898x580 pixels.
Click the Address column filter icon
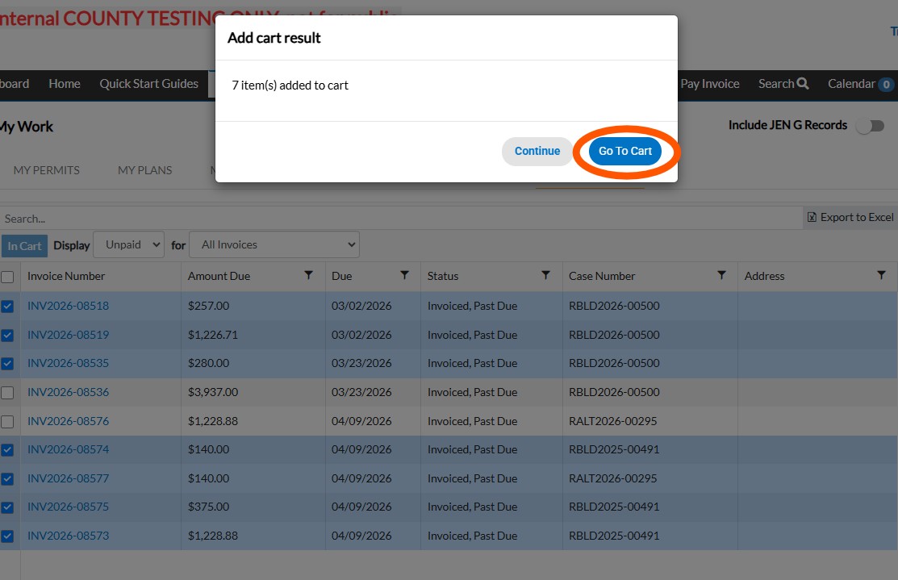[881, 275]
